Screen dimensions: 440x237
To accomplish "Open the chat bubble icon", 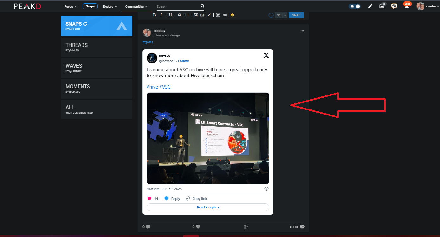I will [x=394, y=6].
